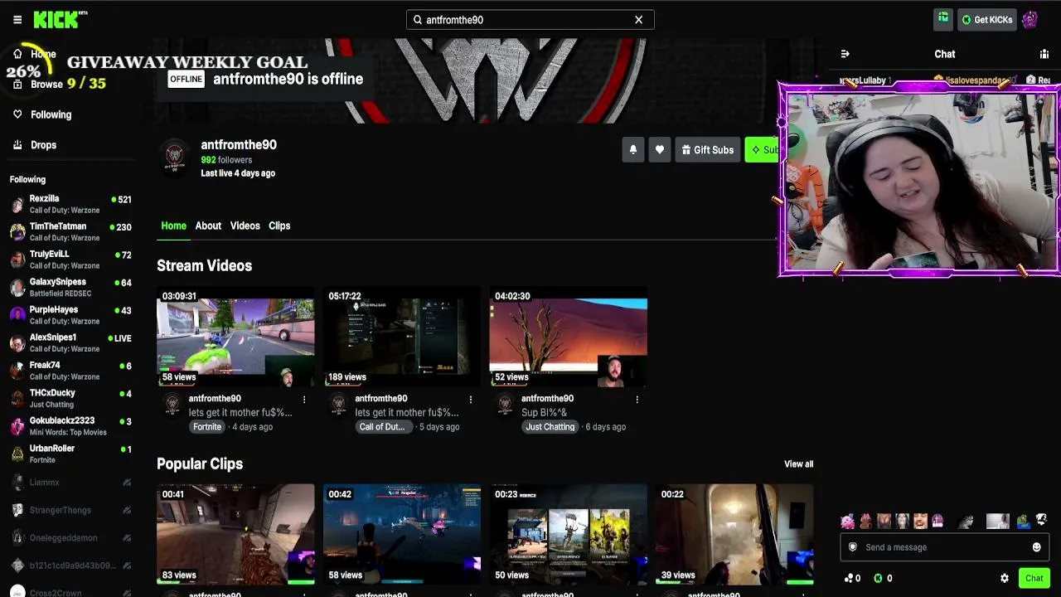This screenshot has width=1061, height=597.
Task: Clear the search box text
Action: click(638, 20)
